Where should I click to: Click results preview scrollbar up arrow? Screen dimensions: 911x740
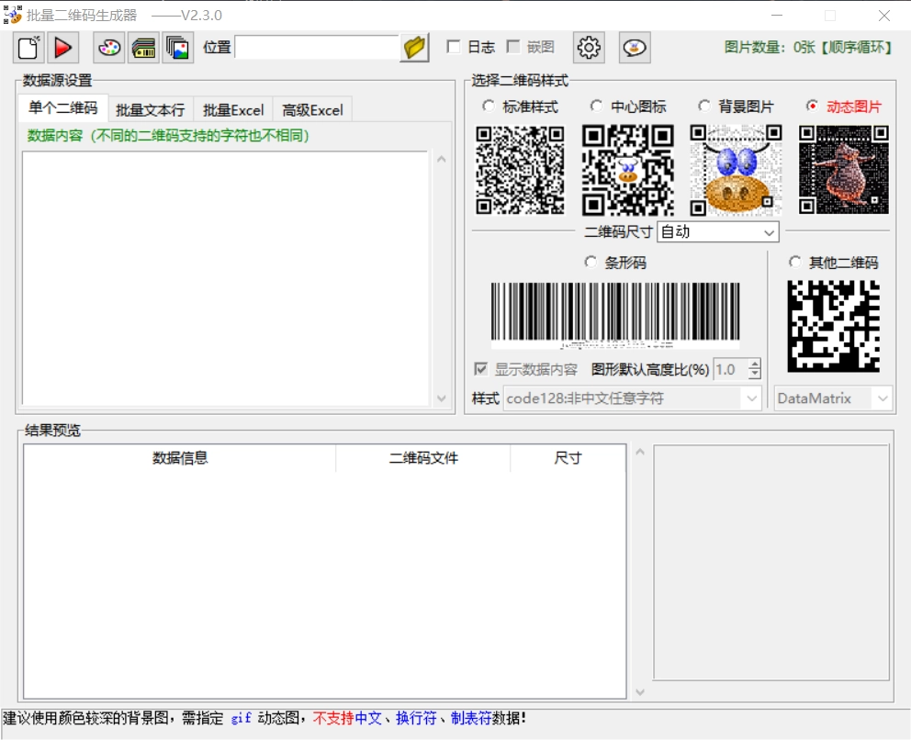click(640, 452)
